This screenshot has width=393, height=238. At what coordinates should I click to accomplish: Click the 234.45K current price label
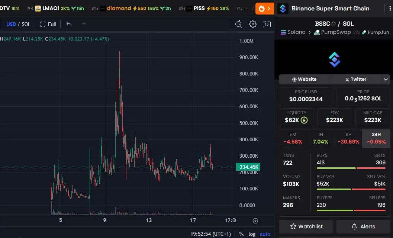point(248,167)
